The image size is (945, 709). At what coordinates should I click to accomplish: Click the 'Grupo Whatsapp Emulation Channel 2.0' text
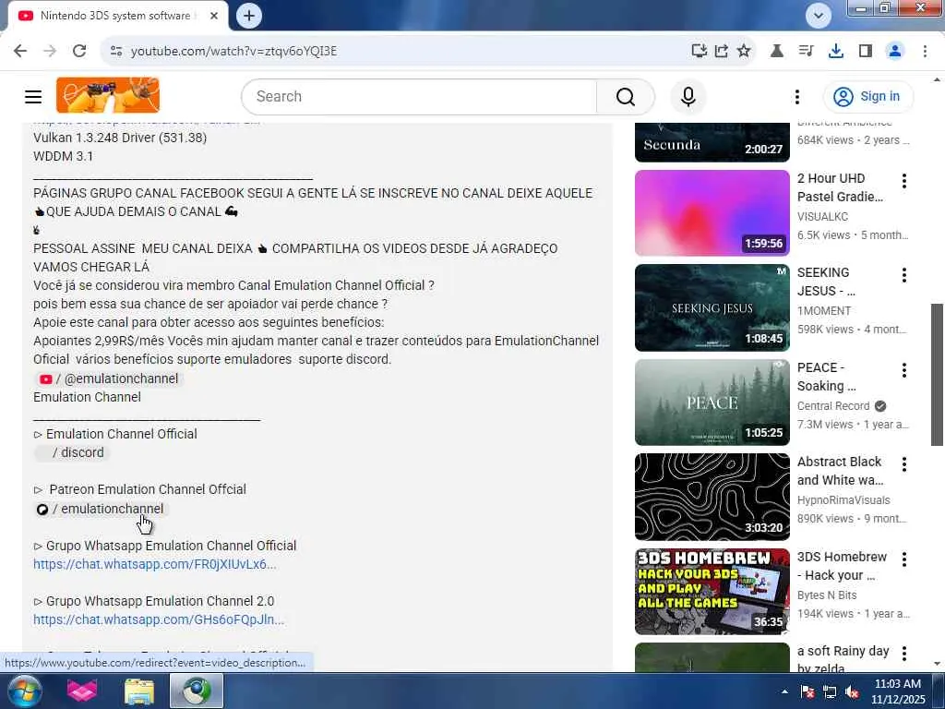(x=161, y=601)
